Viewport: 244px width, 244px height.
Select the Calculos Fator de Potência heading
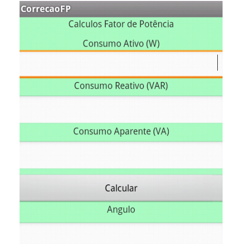[x=121, y=24]
